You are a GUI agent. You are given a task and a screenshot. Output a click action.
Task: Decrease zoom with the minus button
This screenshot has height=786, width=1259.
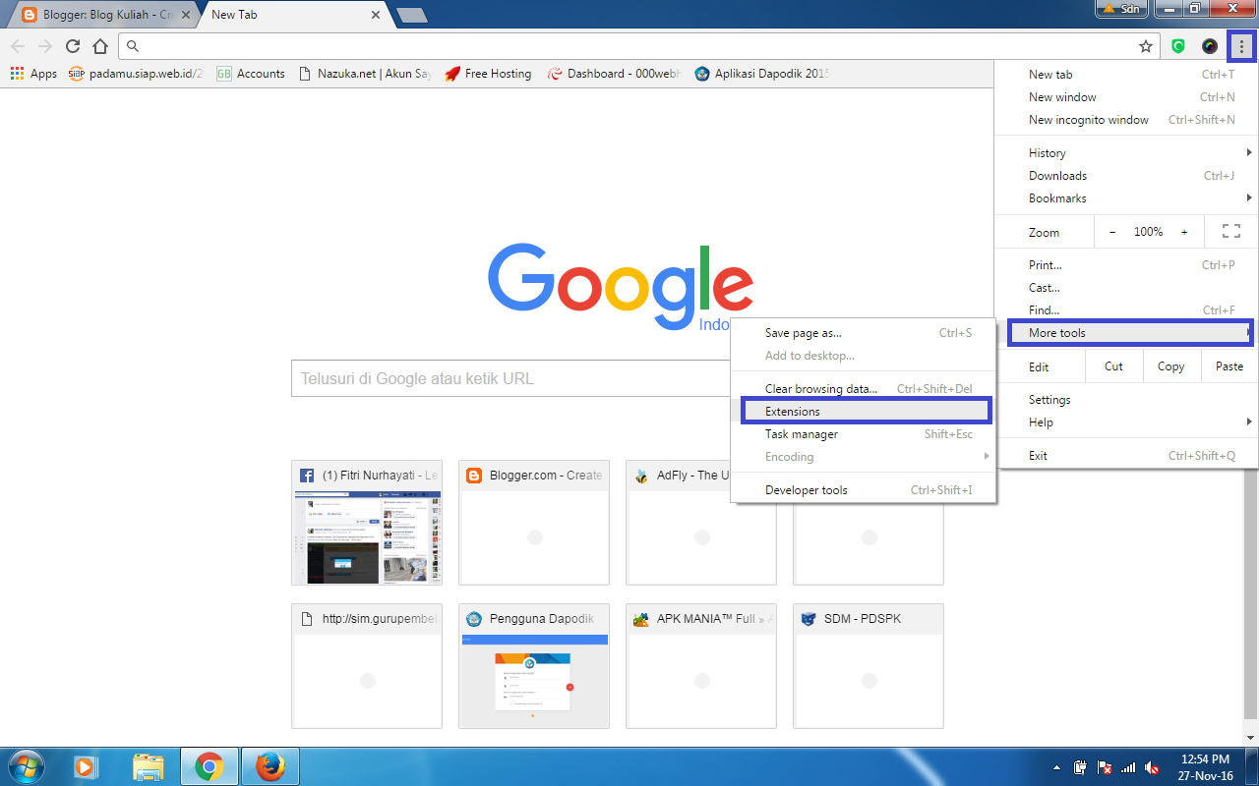point(1112,232)
